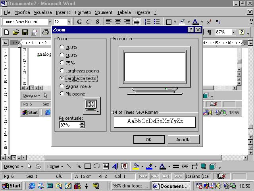Select the Oval drawing tool
254x191 pixels.
[97, 166]
